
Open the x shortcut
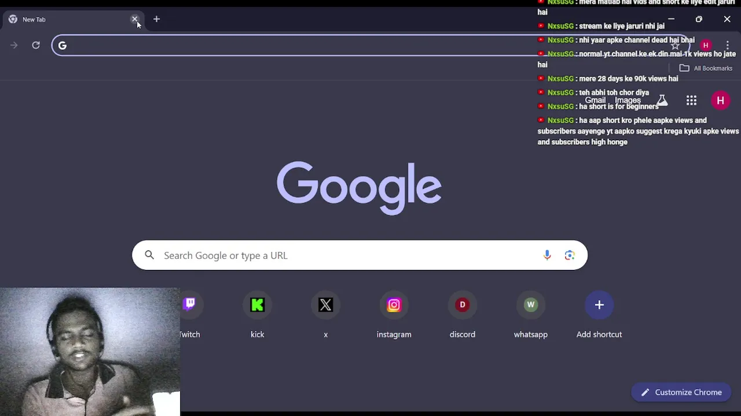(325, 316)
